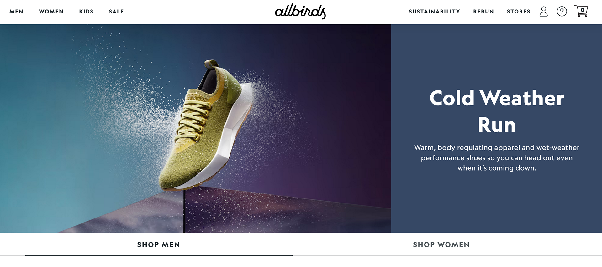Screen dimensions: 602x267
Task: Click the help question mark icon
Action: pos(562,12)
